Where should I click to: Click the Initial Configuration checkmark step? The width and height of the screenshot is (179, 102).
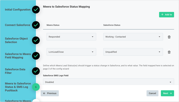click(x=36, y=10)
